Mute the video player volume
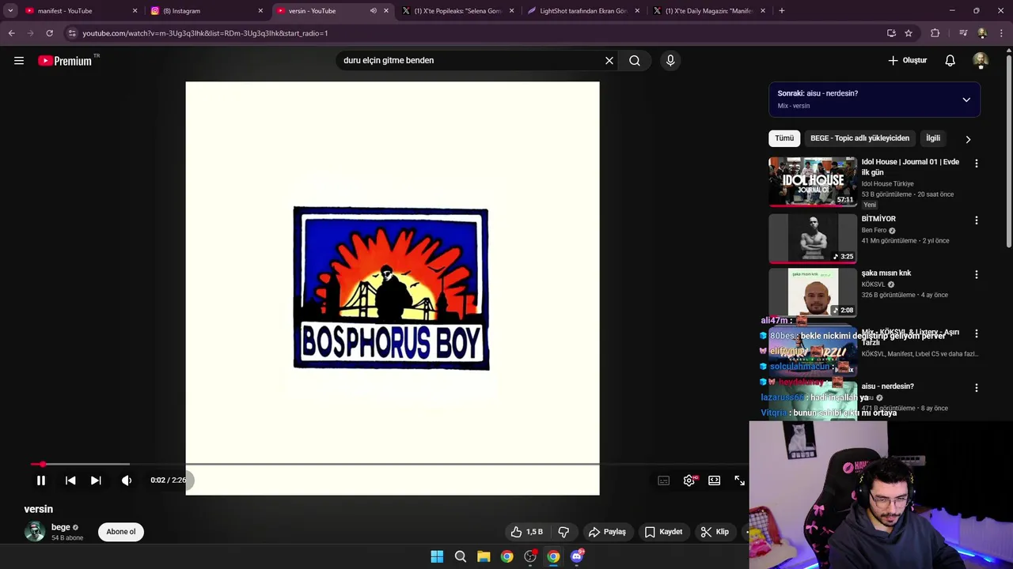This screenshot has width=1013, height=569. point(127,480)
